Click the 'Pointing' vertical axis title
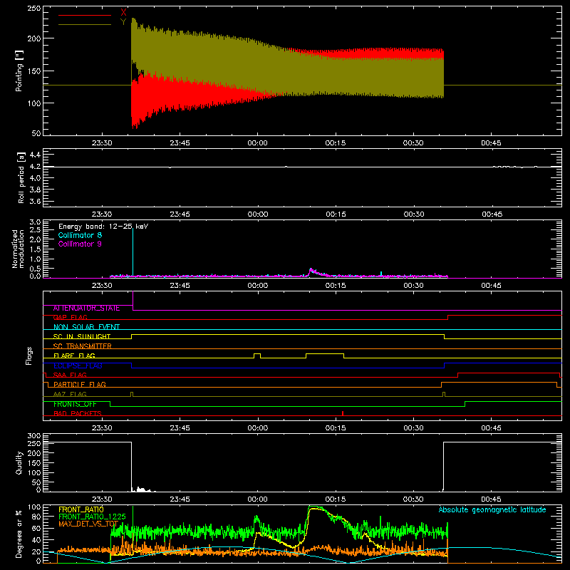The image size is (570, 570). pyautogui.click(x=19, y=71)
